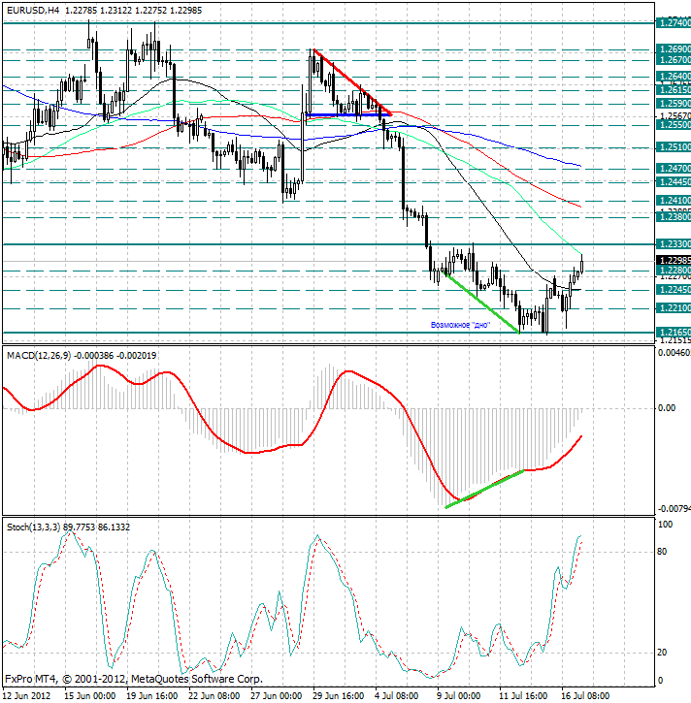Viewport: 691px width, 703px height.
Task: Click the 1.2380 price level label
Action: 674,217
